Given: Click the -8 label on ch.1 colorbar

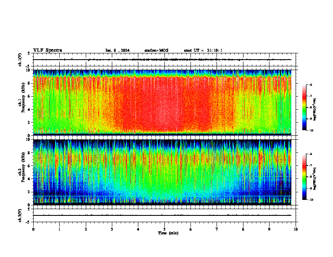Looking at the screenshot, I should tap(310, 108).
